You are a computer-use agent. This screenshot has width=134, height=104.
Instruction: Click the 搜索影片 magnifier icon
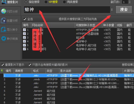tap(4, 2)
